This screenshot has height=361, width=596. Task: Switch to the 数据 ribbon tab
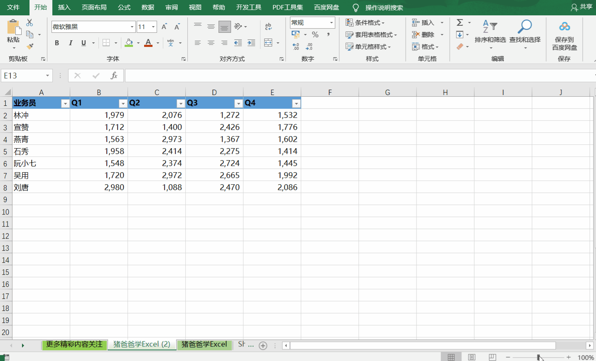point(148,7)
